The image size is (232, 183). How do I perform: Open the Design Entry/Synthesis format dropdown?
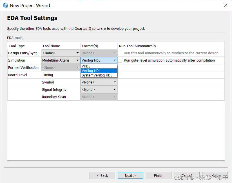pos(99,53)
